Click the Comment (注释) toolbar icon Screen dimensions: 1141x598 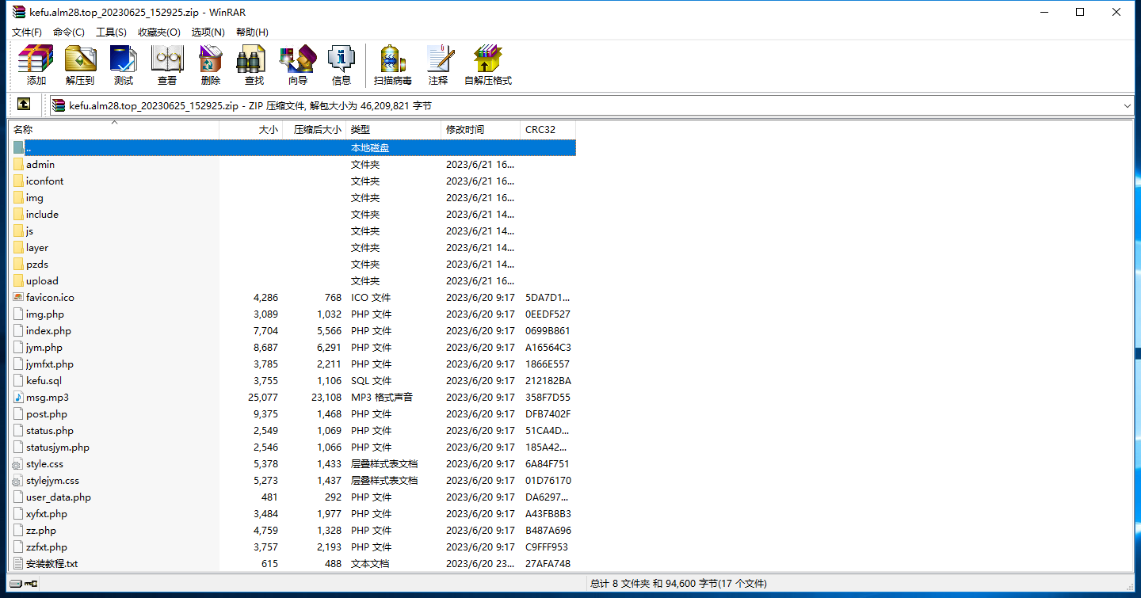click(438, 65)
